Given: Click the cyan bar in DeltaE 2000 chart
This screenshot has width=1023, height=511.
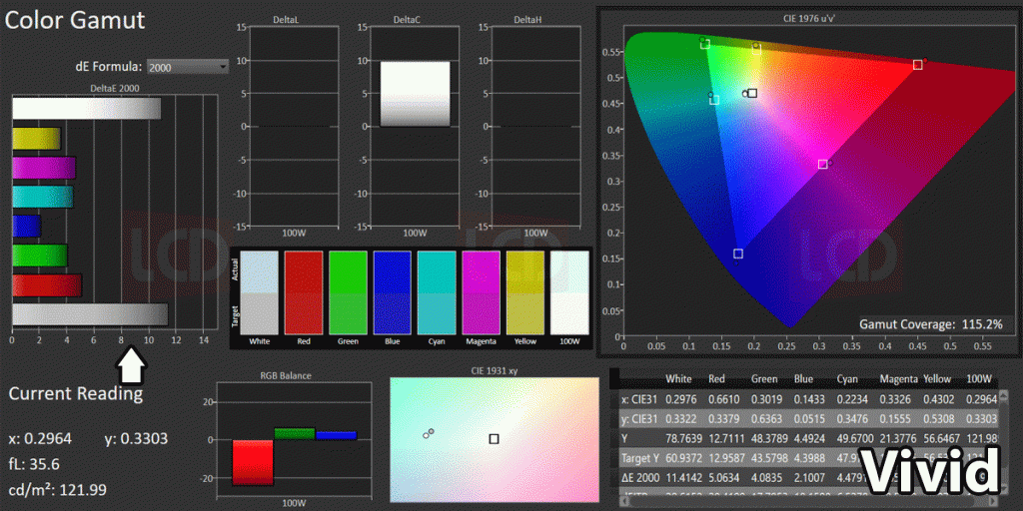Looking at the screenshot, I should pos(42,197).
